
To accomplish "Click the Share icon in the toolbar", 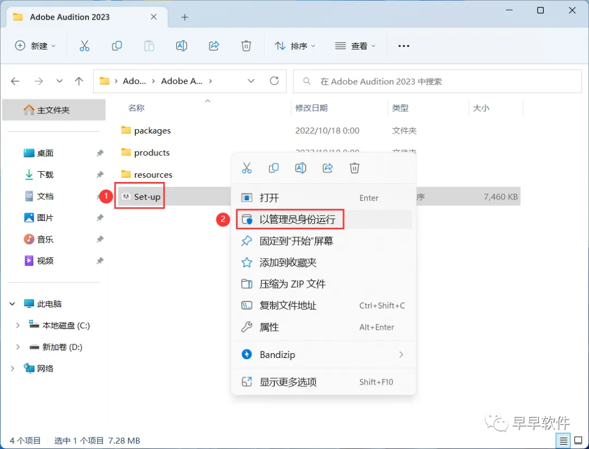I will pyautogui.click(x=214, y=46).
